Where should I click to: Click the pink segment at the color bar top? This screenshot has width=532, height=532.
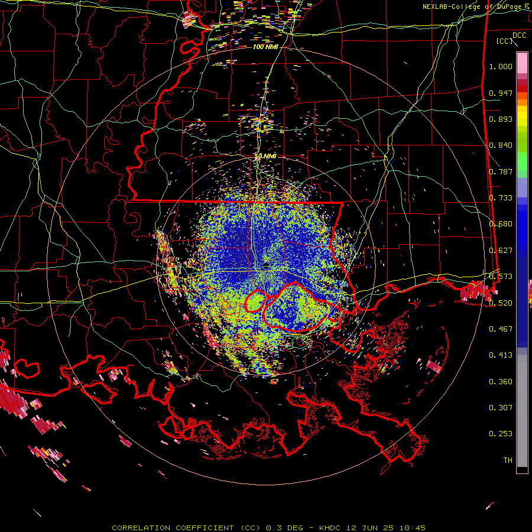tap(522, 63)
